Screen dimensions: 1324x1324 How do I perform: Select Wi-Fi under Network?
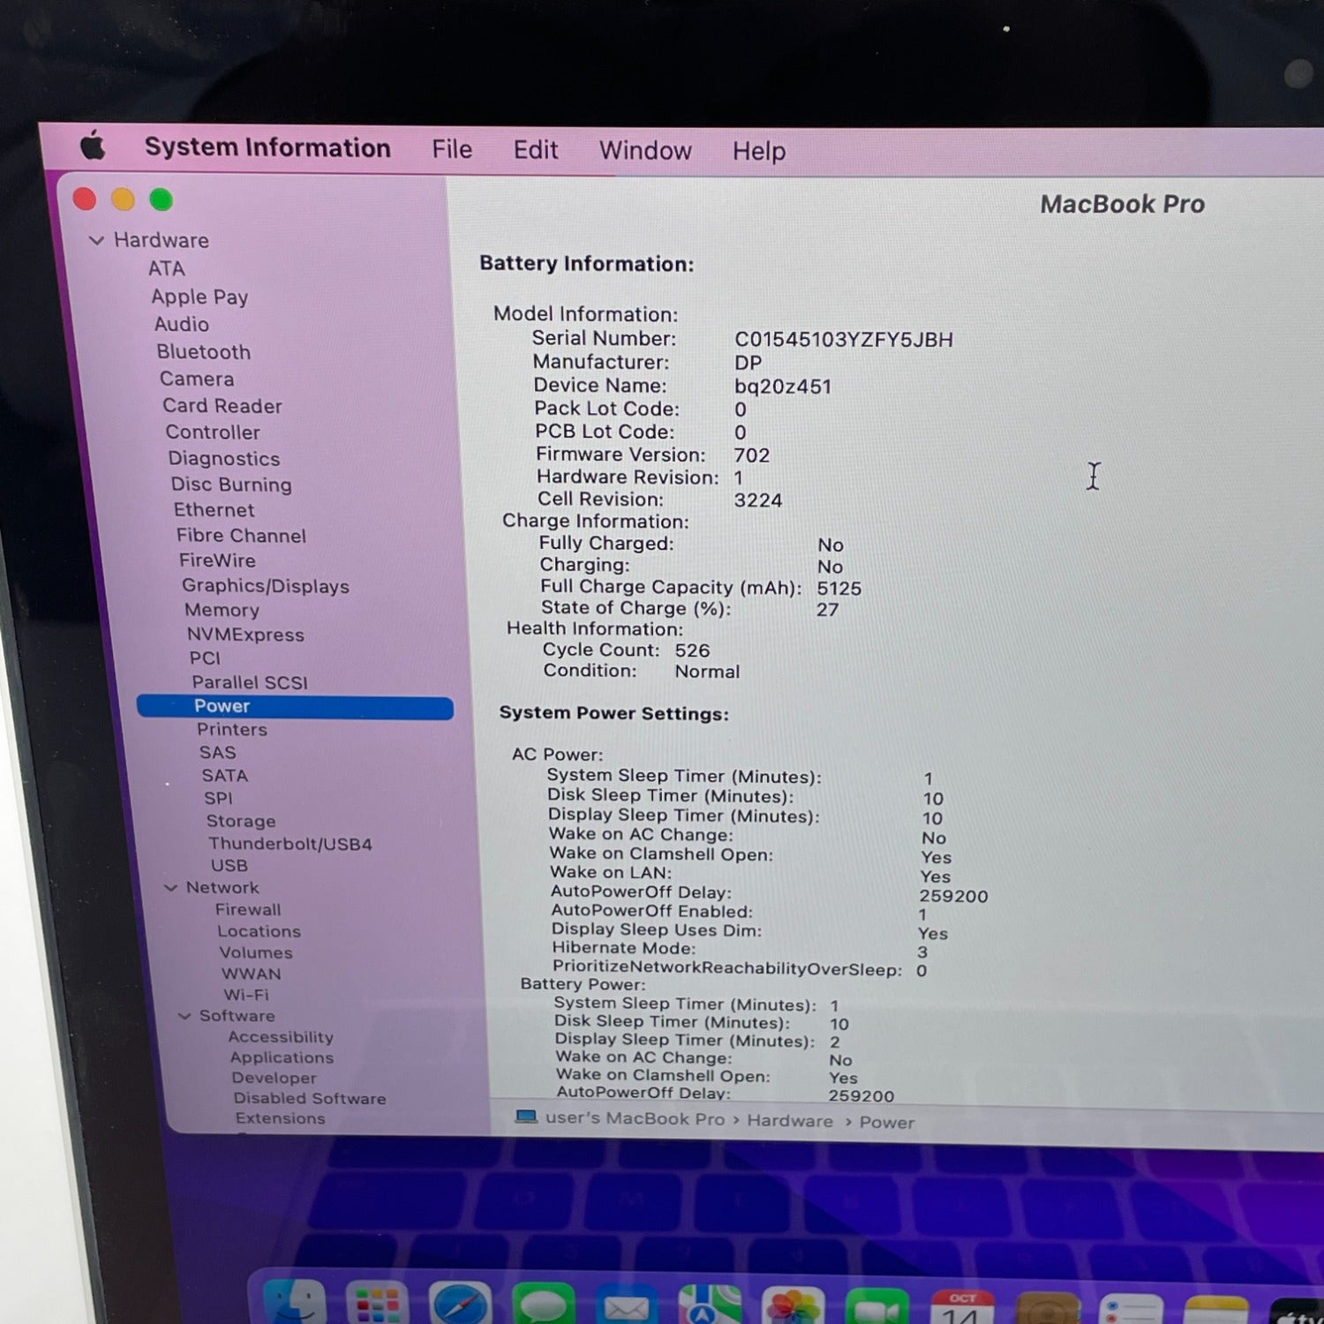point(246,995)
